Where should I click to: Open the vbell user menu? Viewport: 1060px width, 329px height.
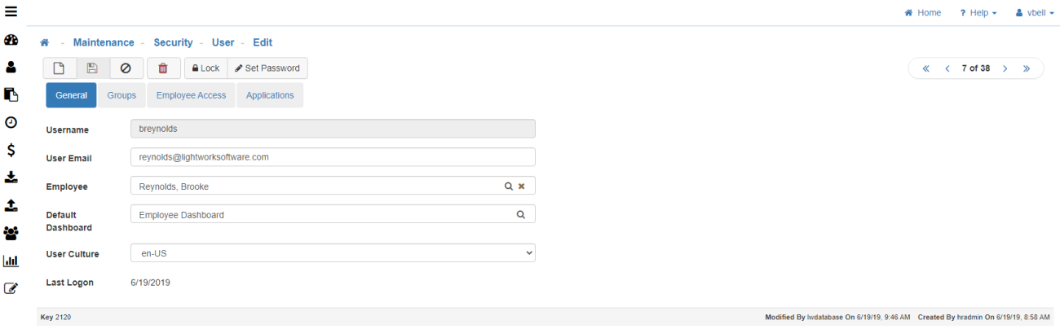pyautogui.click(x=1034, y=13)
